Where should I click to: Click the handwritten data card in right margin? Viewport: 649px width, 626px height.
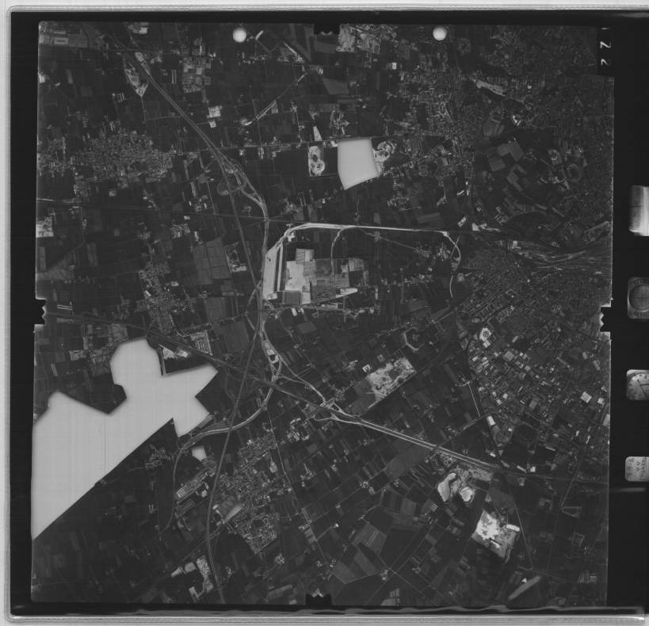636,469
